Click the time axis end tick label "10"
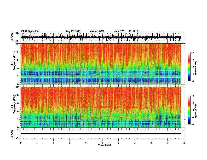This screenshot has width=207, height=160. [x=184, y=143]
